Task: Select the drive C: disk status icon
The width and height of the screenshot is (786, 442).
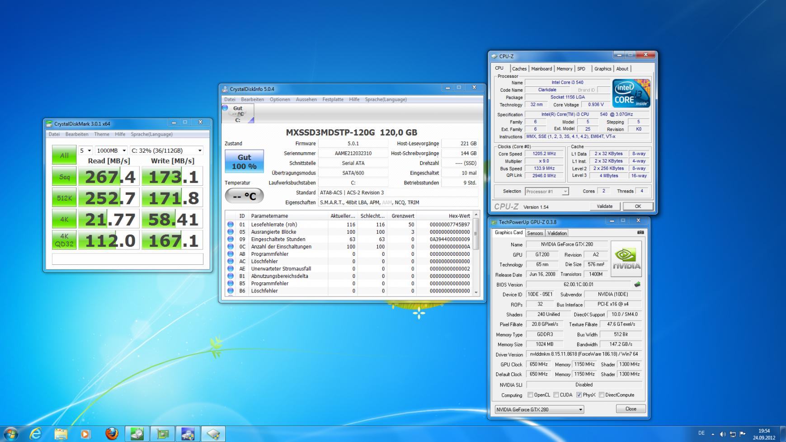Action: tap(238, 113)
